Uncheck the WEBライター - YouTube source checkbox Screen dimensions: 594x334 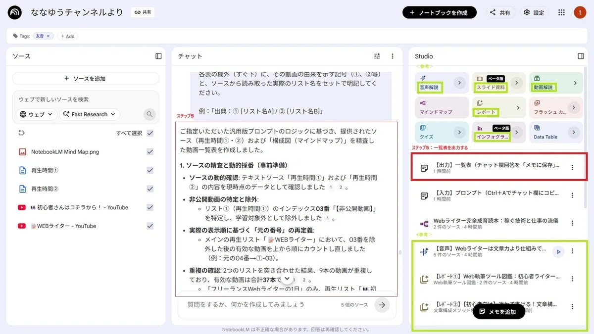150,226
